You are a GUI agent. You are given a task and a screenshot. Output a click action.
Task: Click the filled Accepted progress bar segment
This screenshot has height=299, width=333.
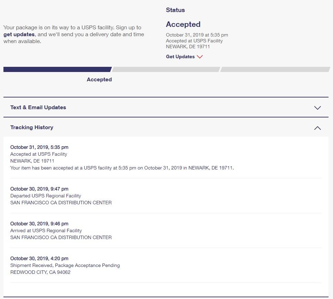[x=57, y=69]
